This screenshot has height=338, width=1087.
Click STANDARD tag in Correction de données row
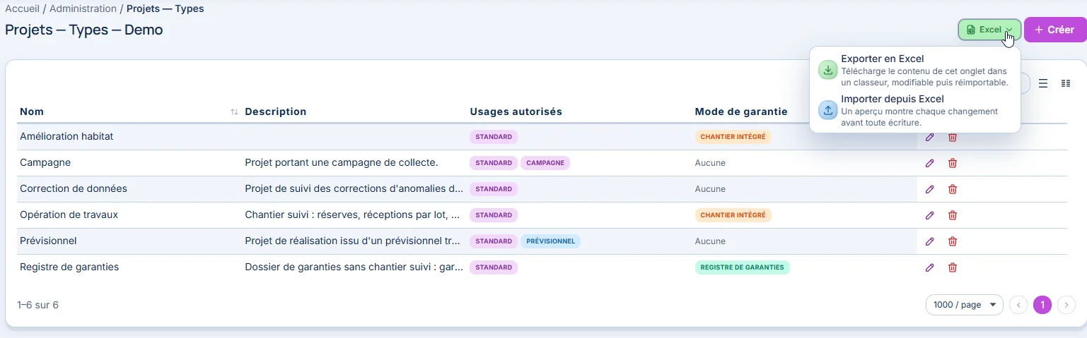coord(494,189)
